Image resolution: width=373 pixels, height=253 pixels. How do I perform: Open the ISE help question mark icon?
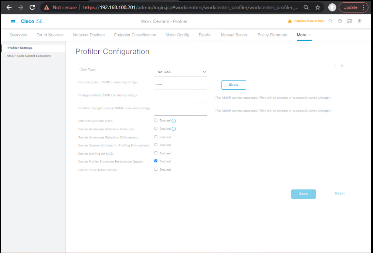(x=340, y=21)
